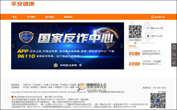This screenshot has width=177, height=110.
Task: Click the green Android robot icon
Action: (147, 28)
